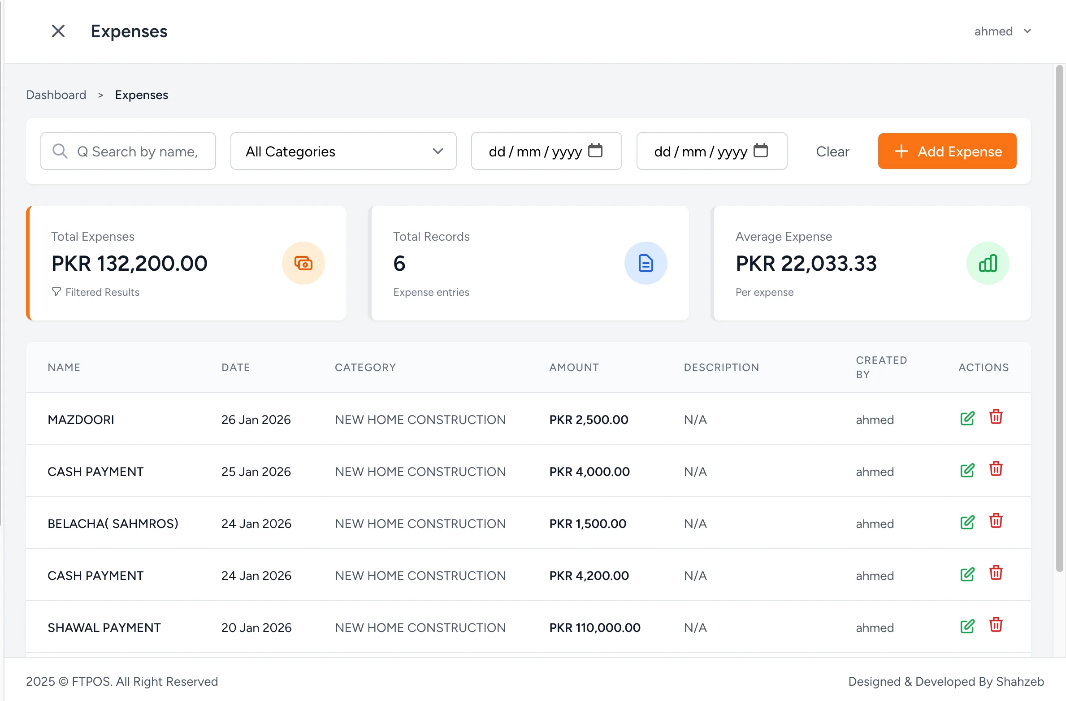Clear all active filters

pos(832,151)
